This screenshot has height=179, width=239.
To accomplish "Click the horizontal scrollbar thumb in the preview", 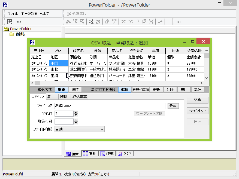I will 37,83.
